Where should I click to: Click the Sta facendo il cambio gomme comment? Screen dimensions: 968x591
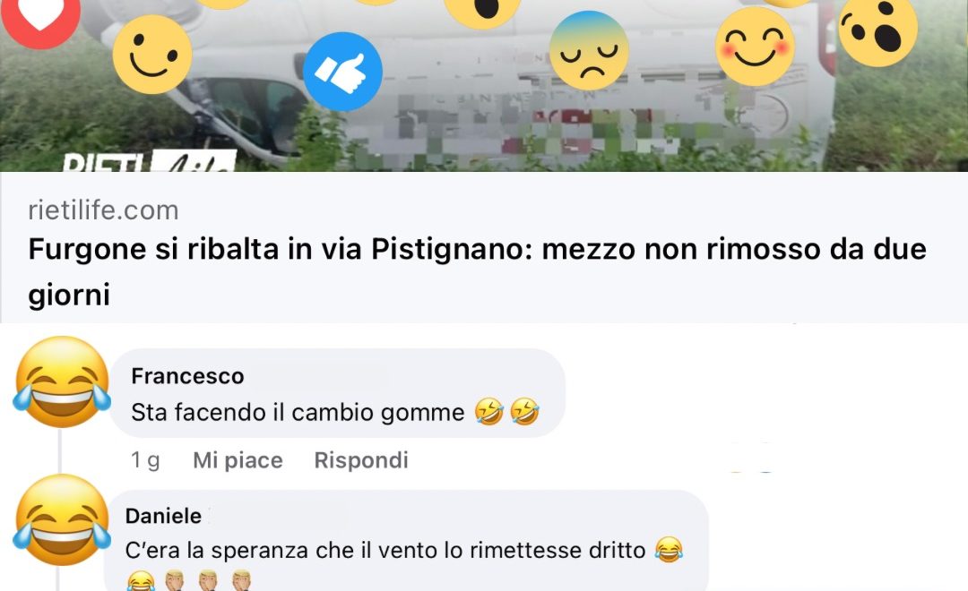coord(335,412)
